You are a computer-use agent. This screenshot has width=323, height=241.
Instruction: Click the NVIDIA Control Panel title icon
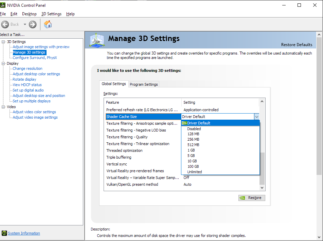click(3, 5)
